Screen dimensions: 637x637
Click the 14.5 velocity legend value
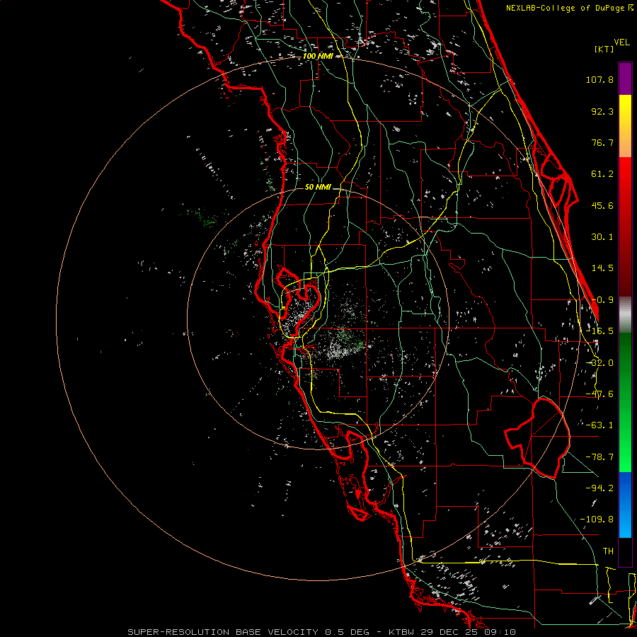coord(602,268)
